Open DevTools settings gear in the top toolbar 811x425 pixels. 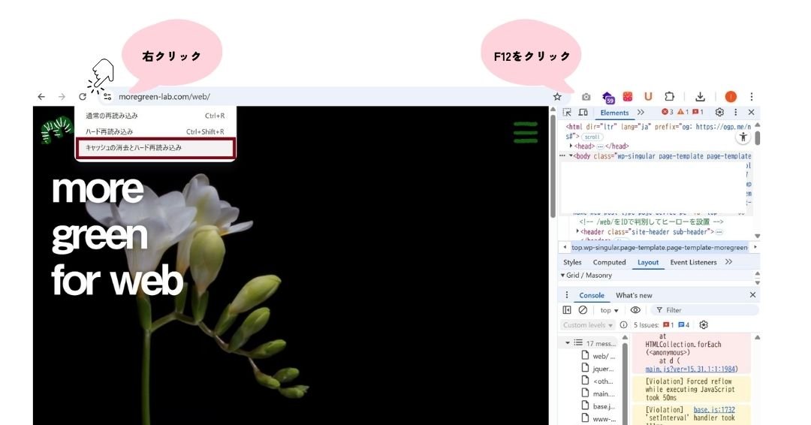pos(719,113)
